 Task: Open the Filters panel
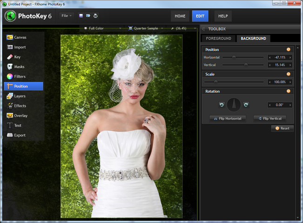[24, 77]
